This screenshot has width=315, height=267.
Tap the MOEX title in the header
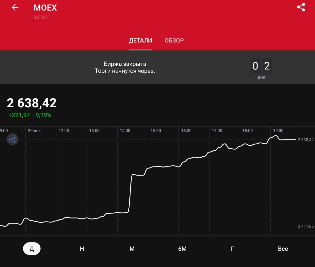click(45, 8)
